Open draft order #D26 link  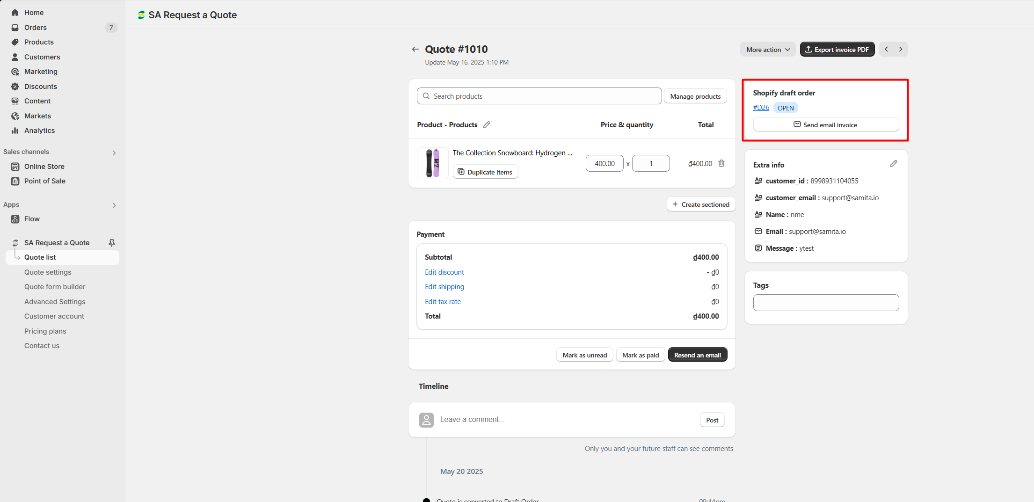point(761,108)
